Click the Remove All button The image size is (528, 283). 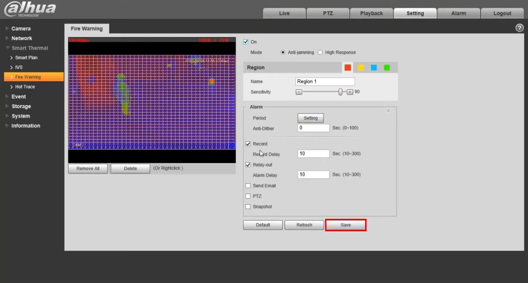88,168
